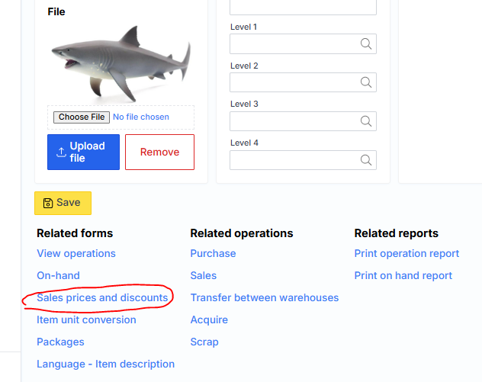Open the Packages link
Image resolution: width=482 pixels, height=382 pixels.
(x=60, y=342)
